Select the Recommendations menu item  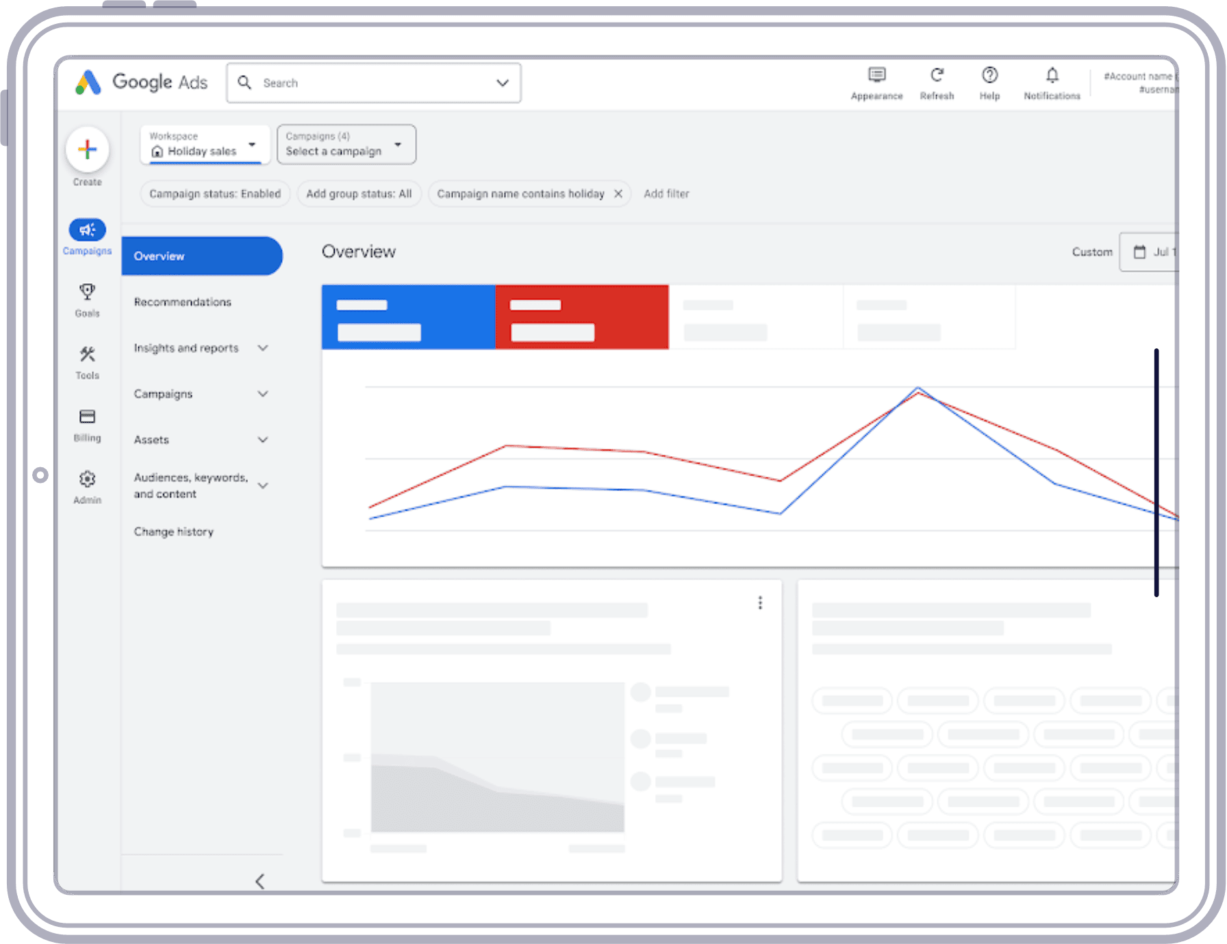tap(183, 302)
